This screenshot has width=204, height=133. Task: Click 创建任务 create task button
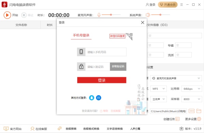[x=171, y=119]
